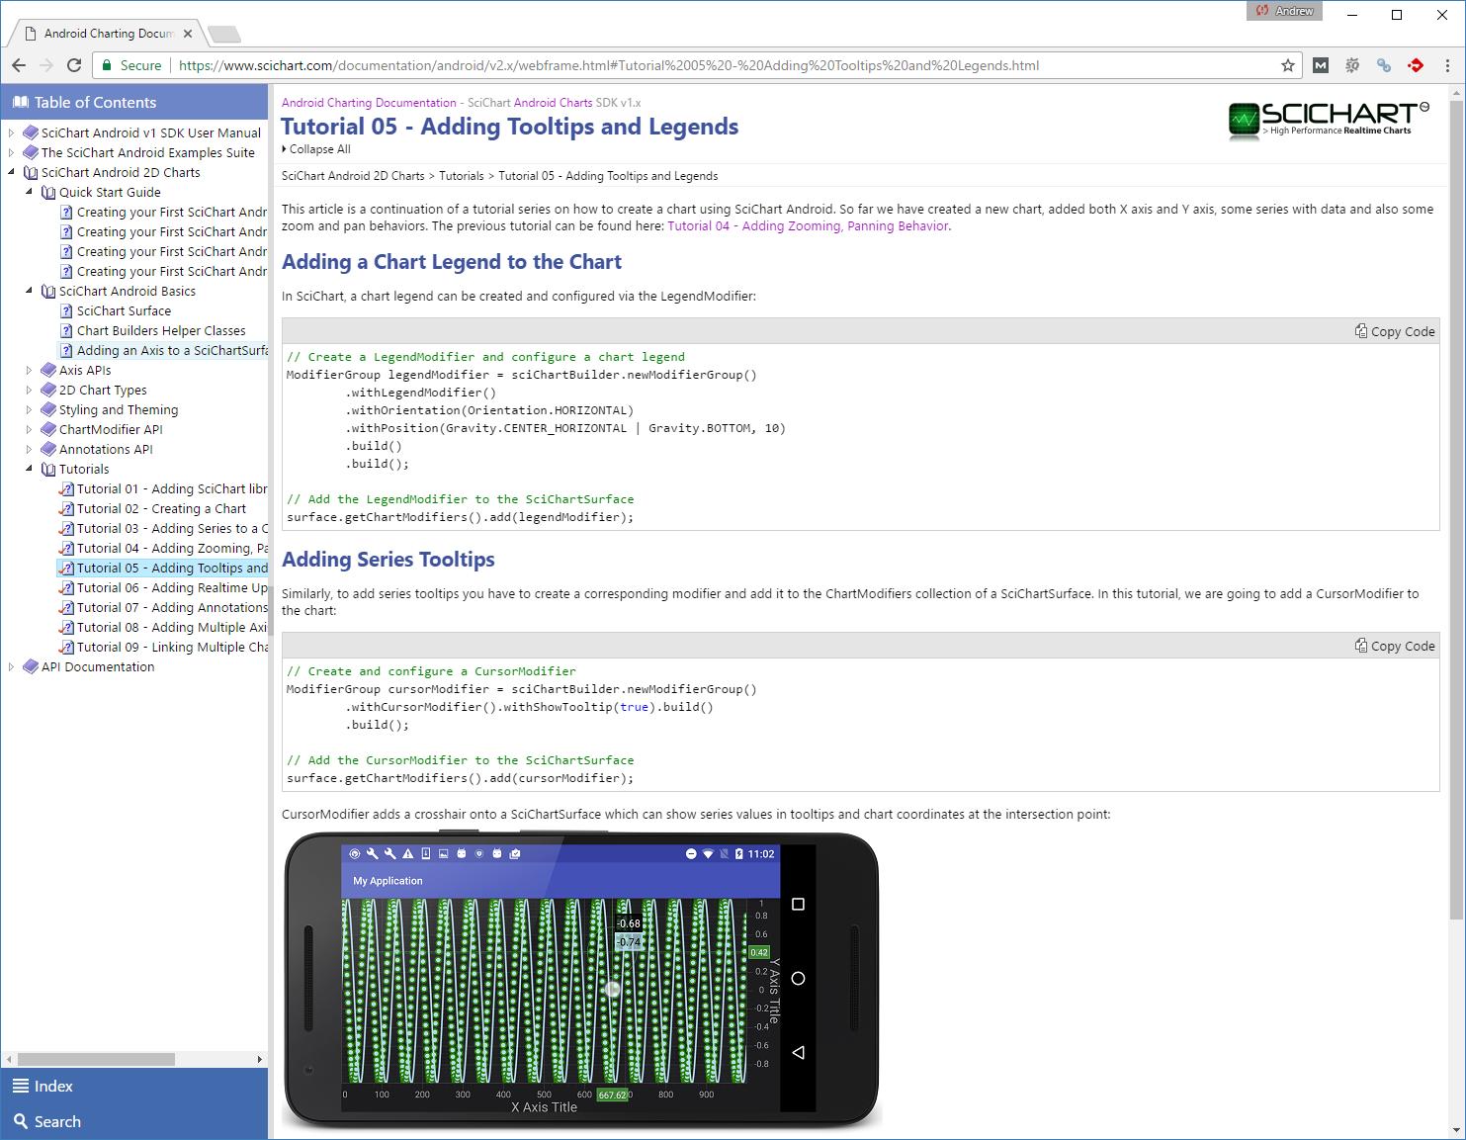Open Chrome three-dot menu
Screen dimensions: 1466x1140
1447,65
